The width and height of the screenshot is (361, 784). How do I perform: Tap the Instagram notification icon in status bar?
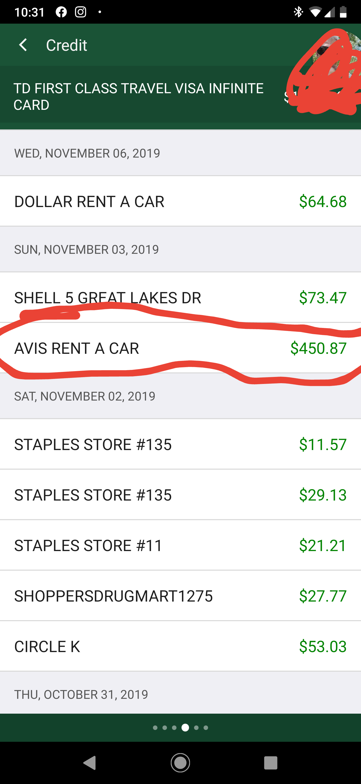(80, 12)
